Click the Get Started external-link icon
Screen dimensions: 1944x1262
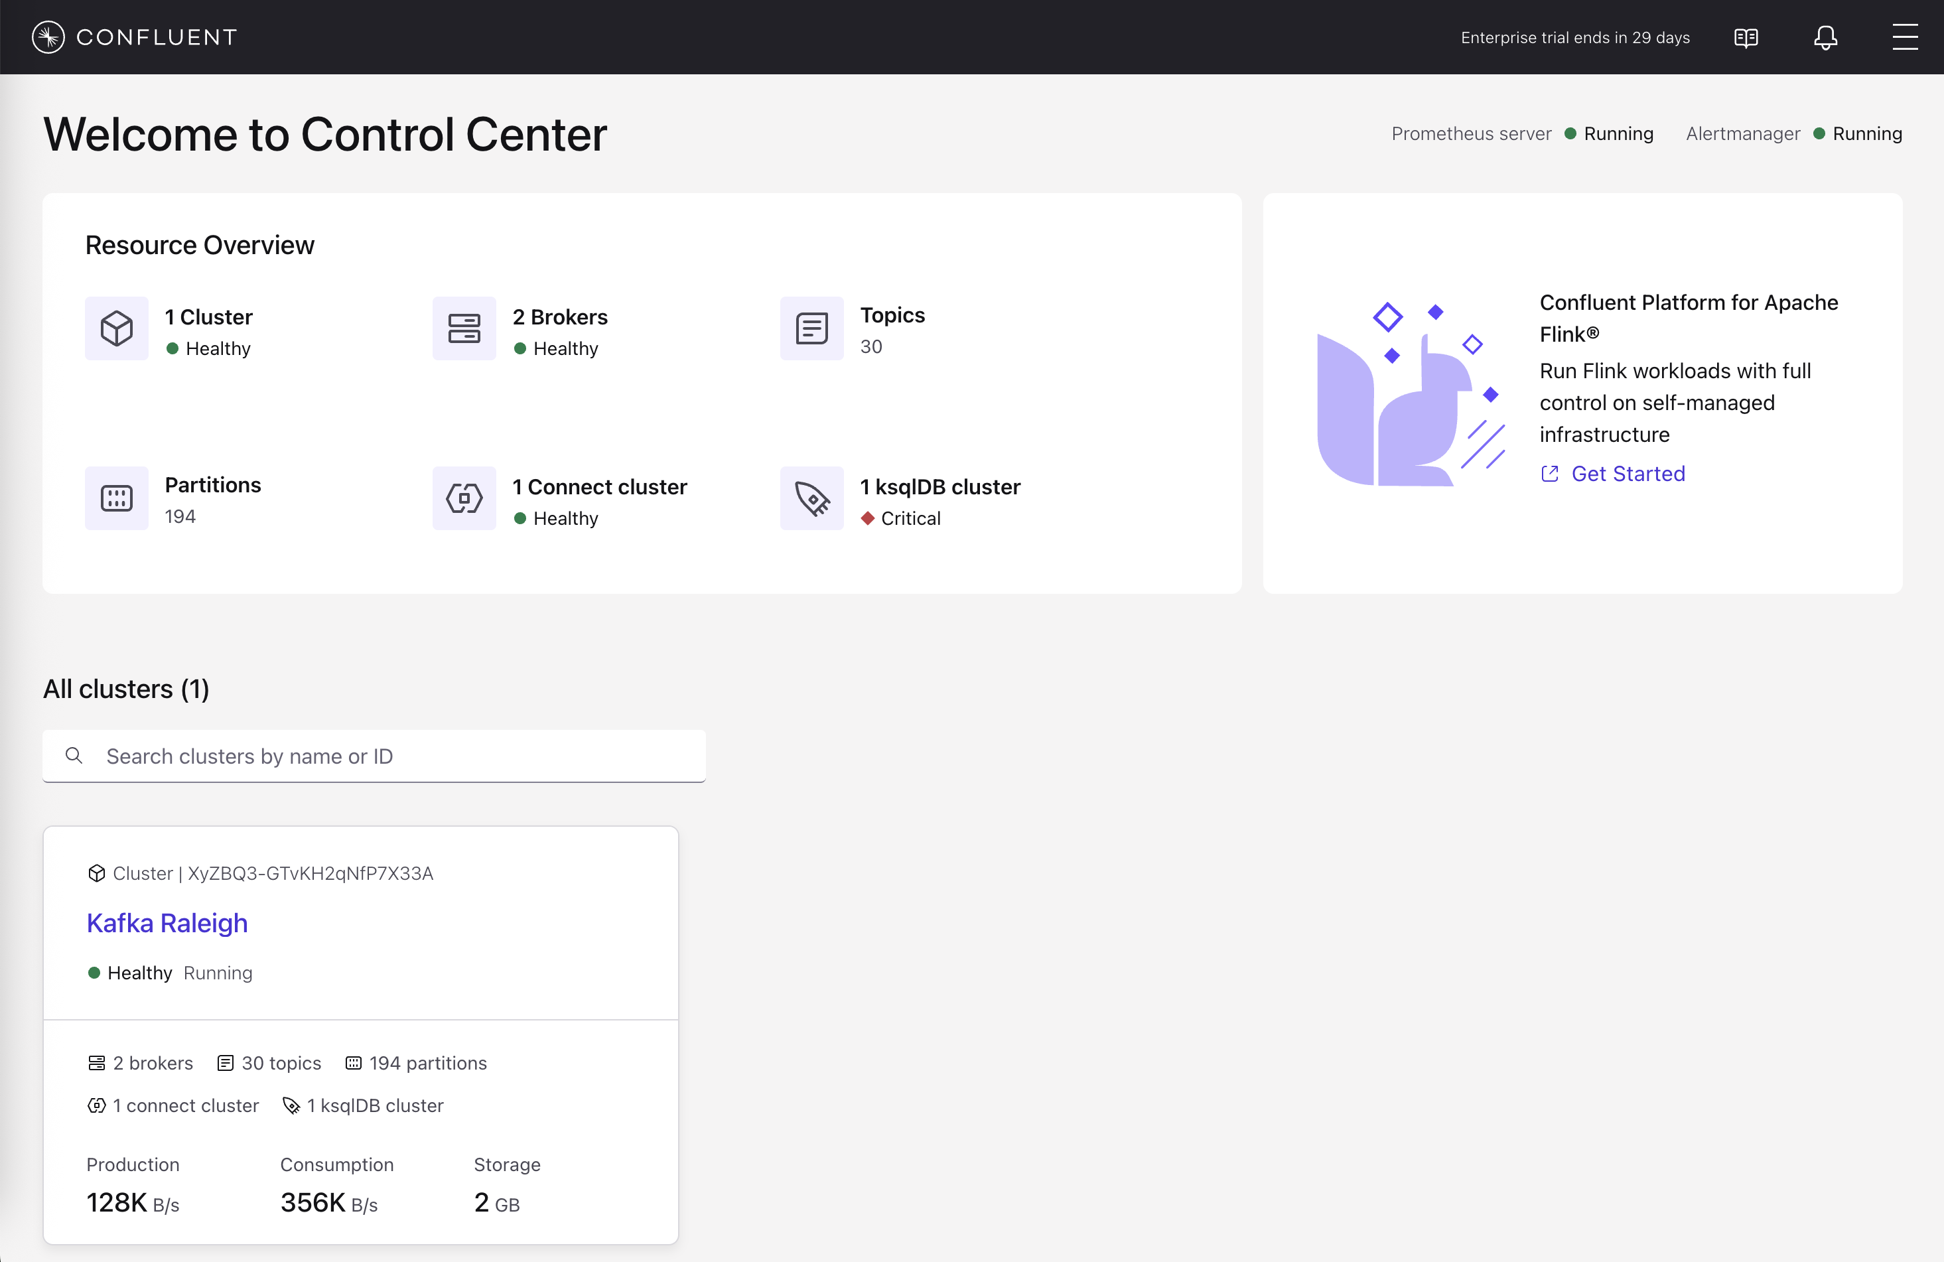coord(1549,474)
